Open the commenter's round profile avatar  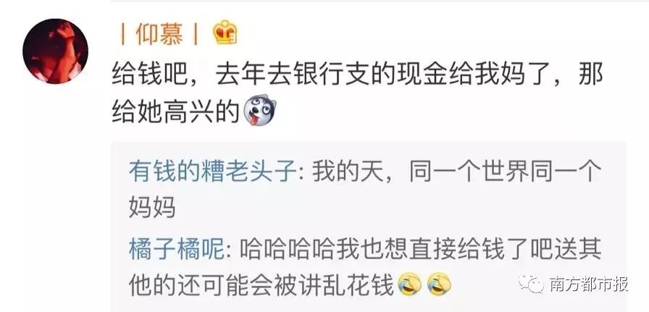pos(55,51)
